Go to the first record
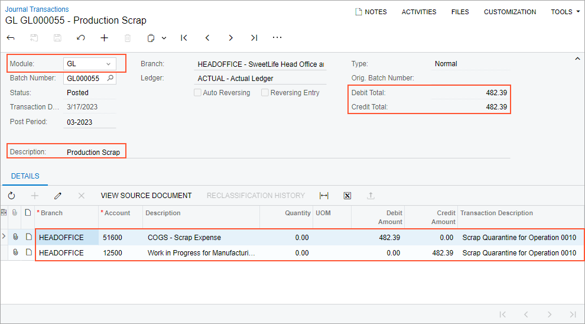 (x=184, y=38)
